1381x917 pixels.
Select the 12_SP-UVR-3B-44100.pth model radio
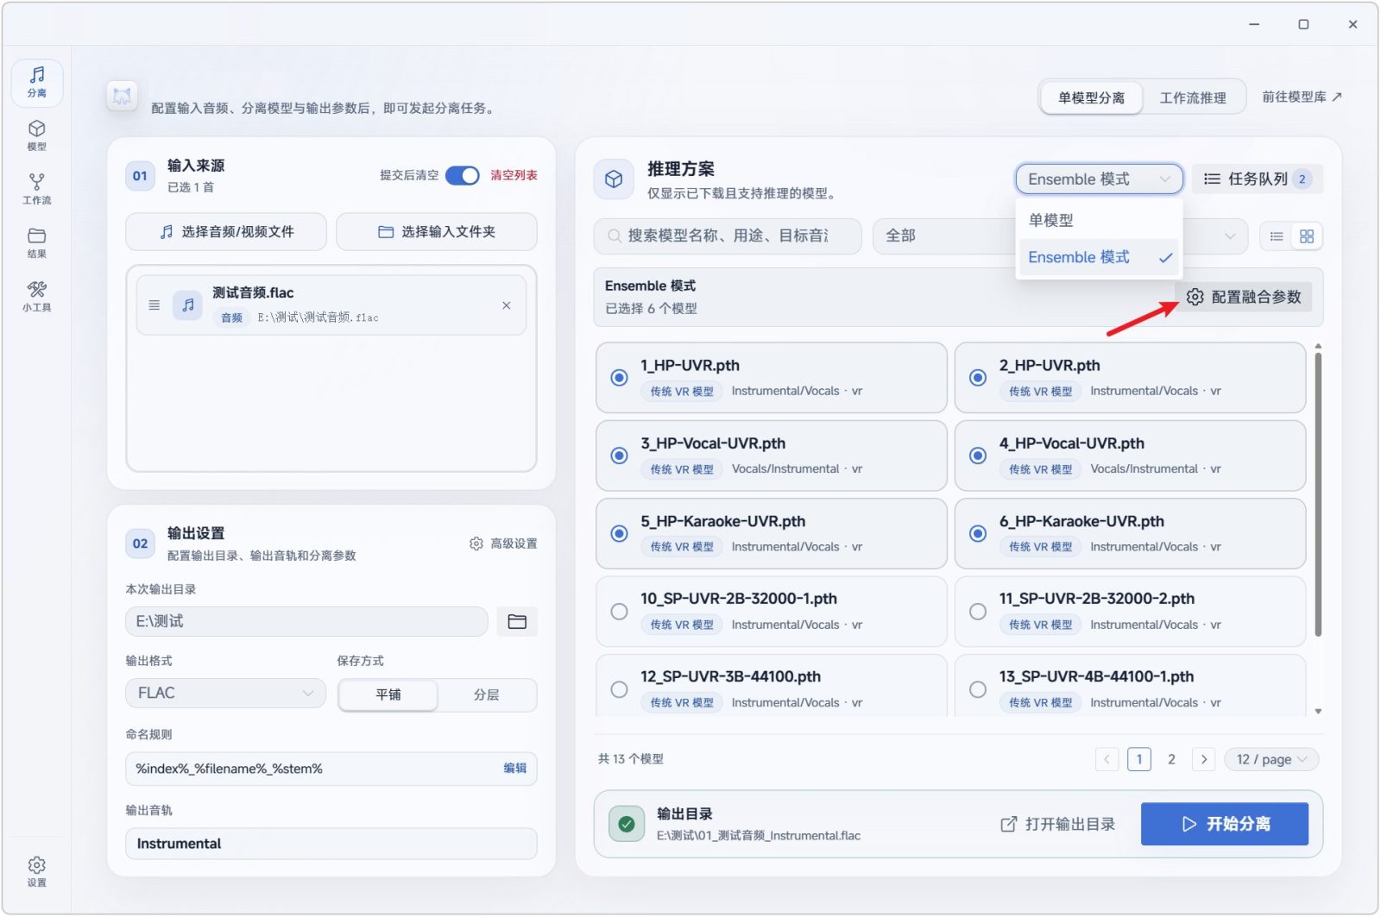click(x=619, y=689)
